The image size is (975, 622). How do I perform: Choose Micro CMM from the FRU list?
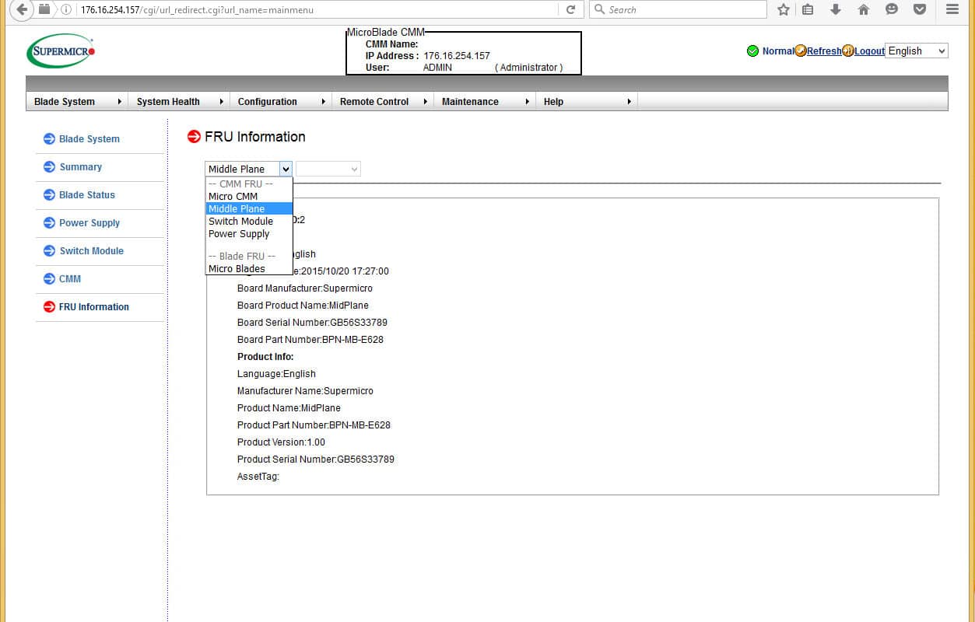(249, 197)
